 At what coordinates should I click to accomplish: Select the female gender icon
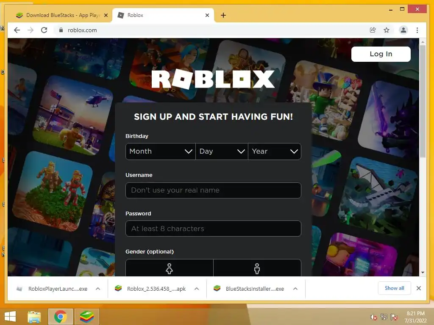point(170,268)
